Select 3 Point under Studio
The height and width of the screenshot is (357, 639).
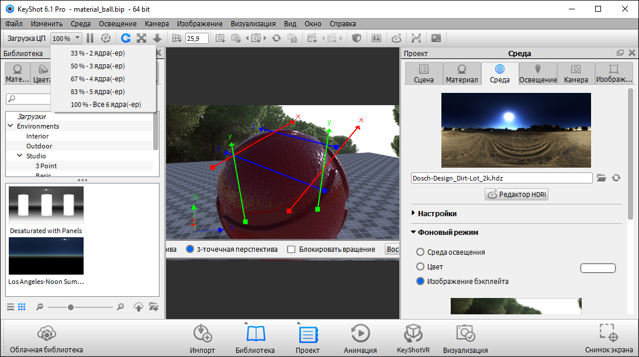click(46, 166)
